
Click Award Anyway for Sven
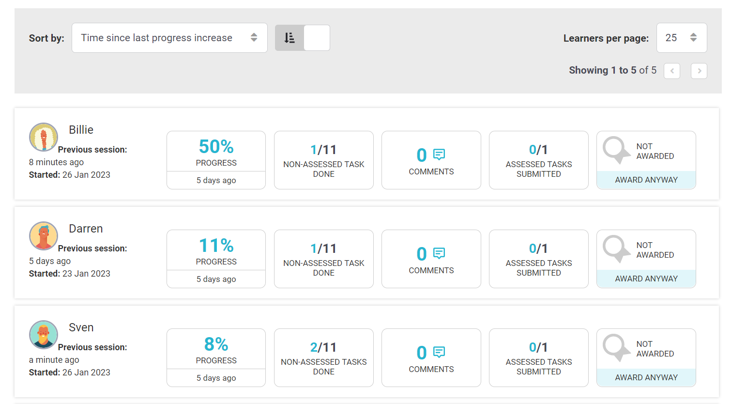click(x=646, y=377)
